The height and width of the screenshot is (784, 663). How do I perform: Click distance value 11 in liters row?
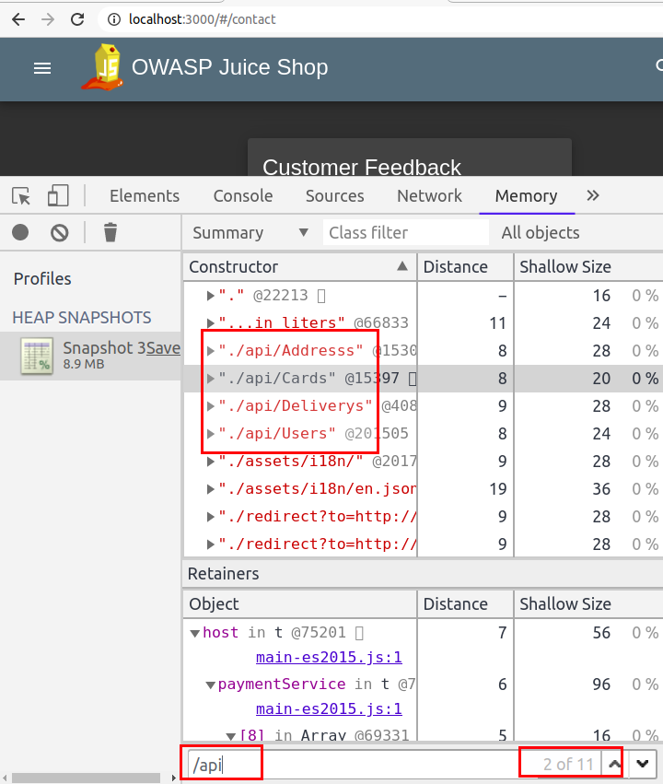coord(497,323)
